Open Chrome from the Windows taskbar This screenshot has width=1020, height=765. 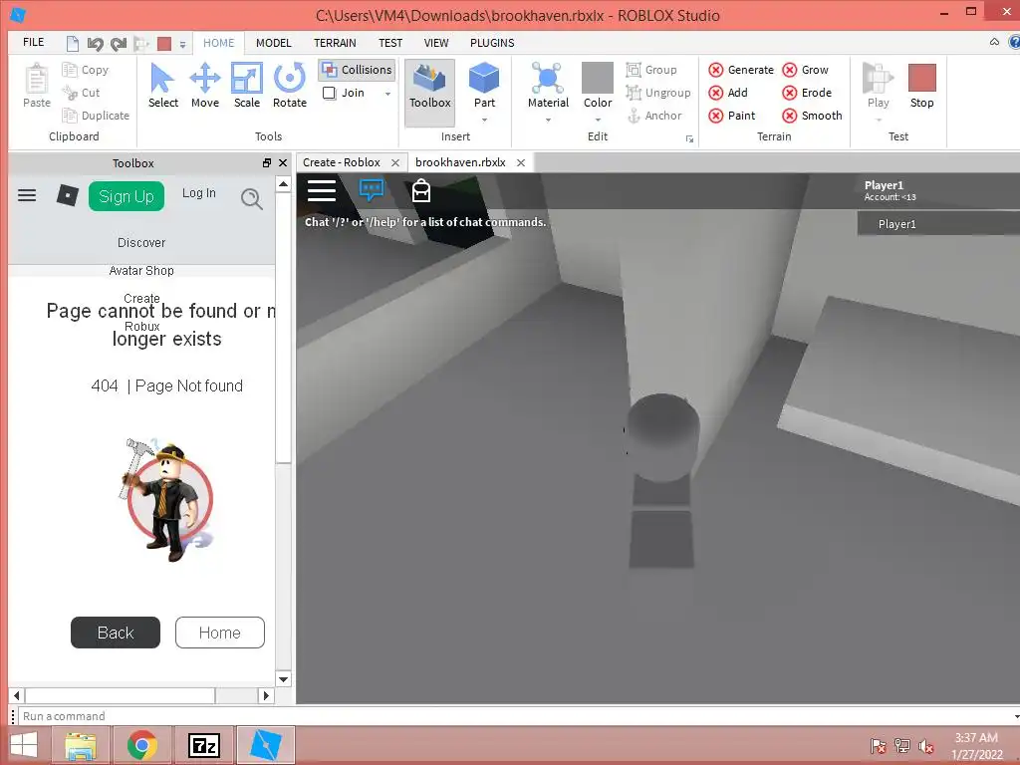point(141,745)
